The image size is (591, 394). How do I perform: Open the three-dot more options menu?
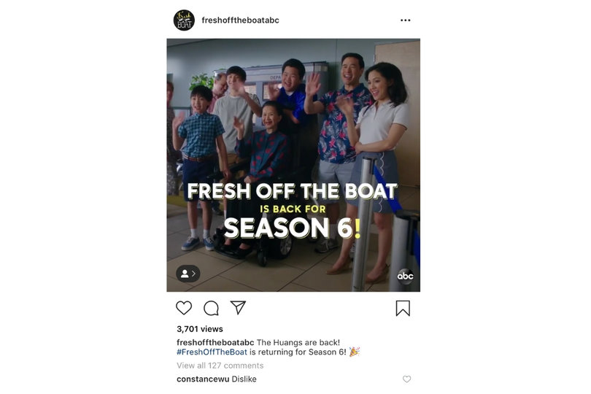click(406, 20)
